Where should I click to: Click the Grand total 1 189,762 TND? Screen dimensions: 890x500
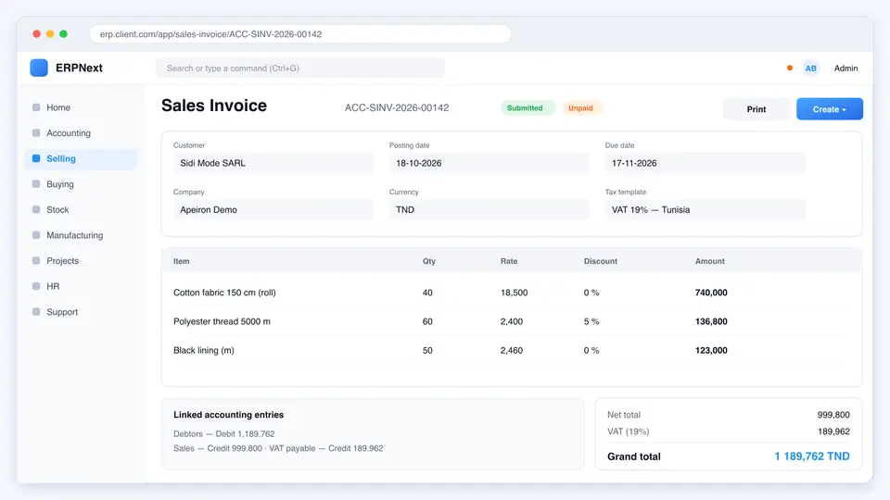point(812,456)
